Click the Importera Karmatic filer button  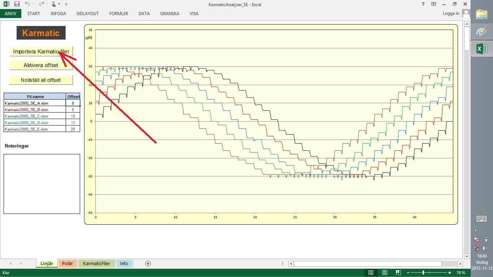point(41,52)
